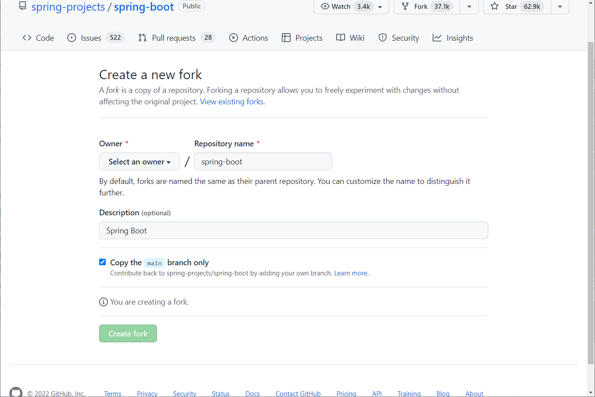Screen dimensions: 595x397
Task: Open the Blog footer link
Action: pos(443,393)
